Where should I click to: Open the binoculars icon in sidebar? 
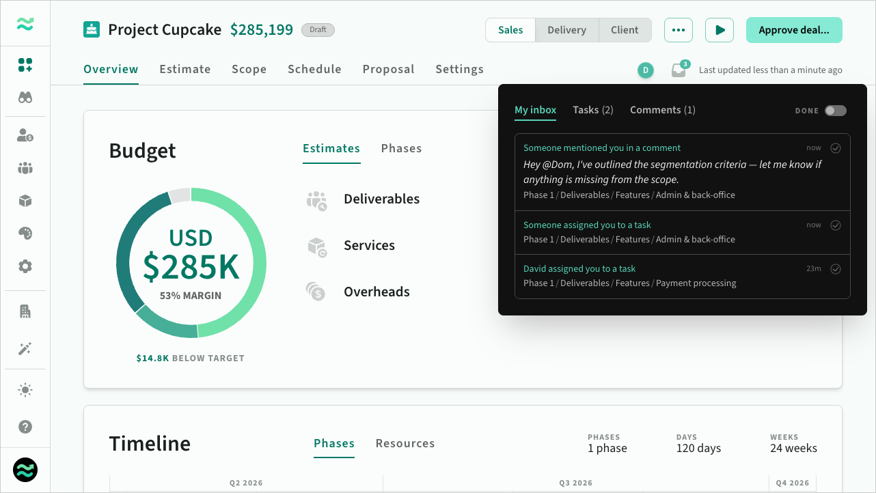25,98
